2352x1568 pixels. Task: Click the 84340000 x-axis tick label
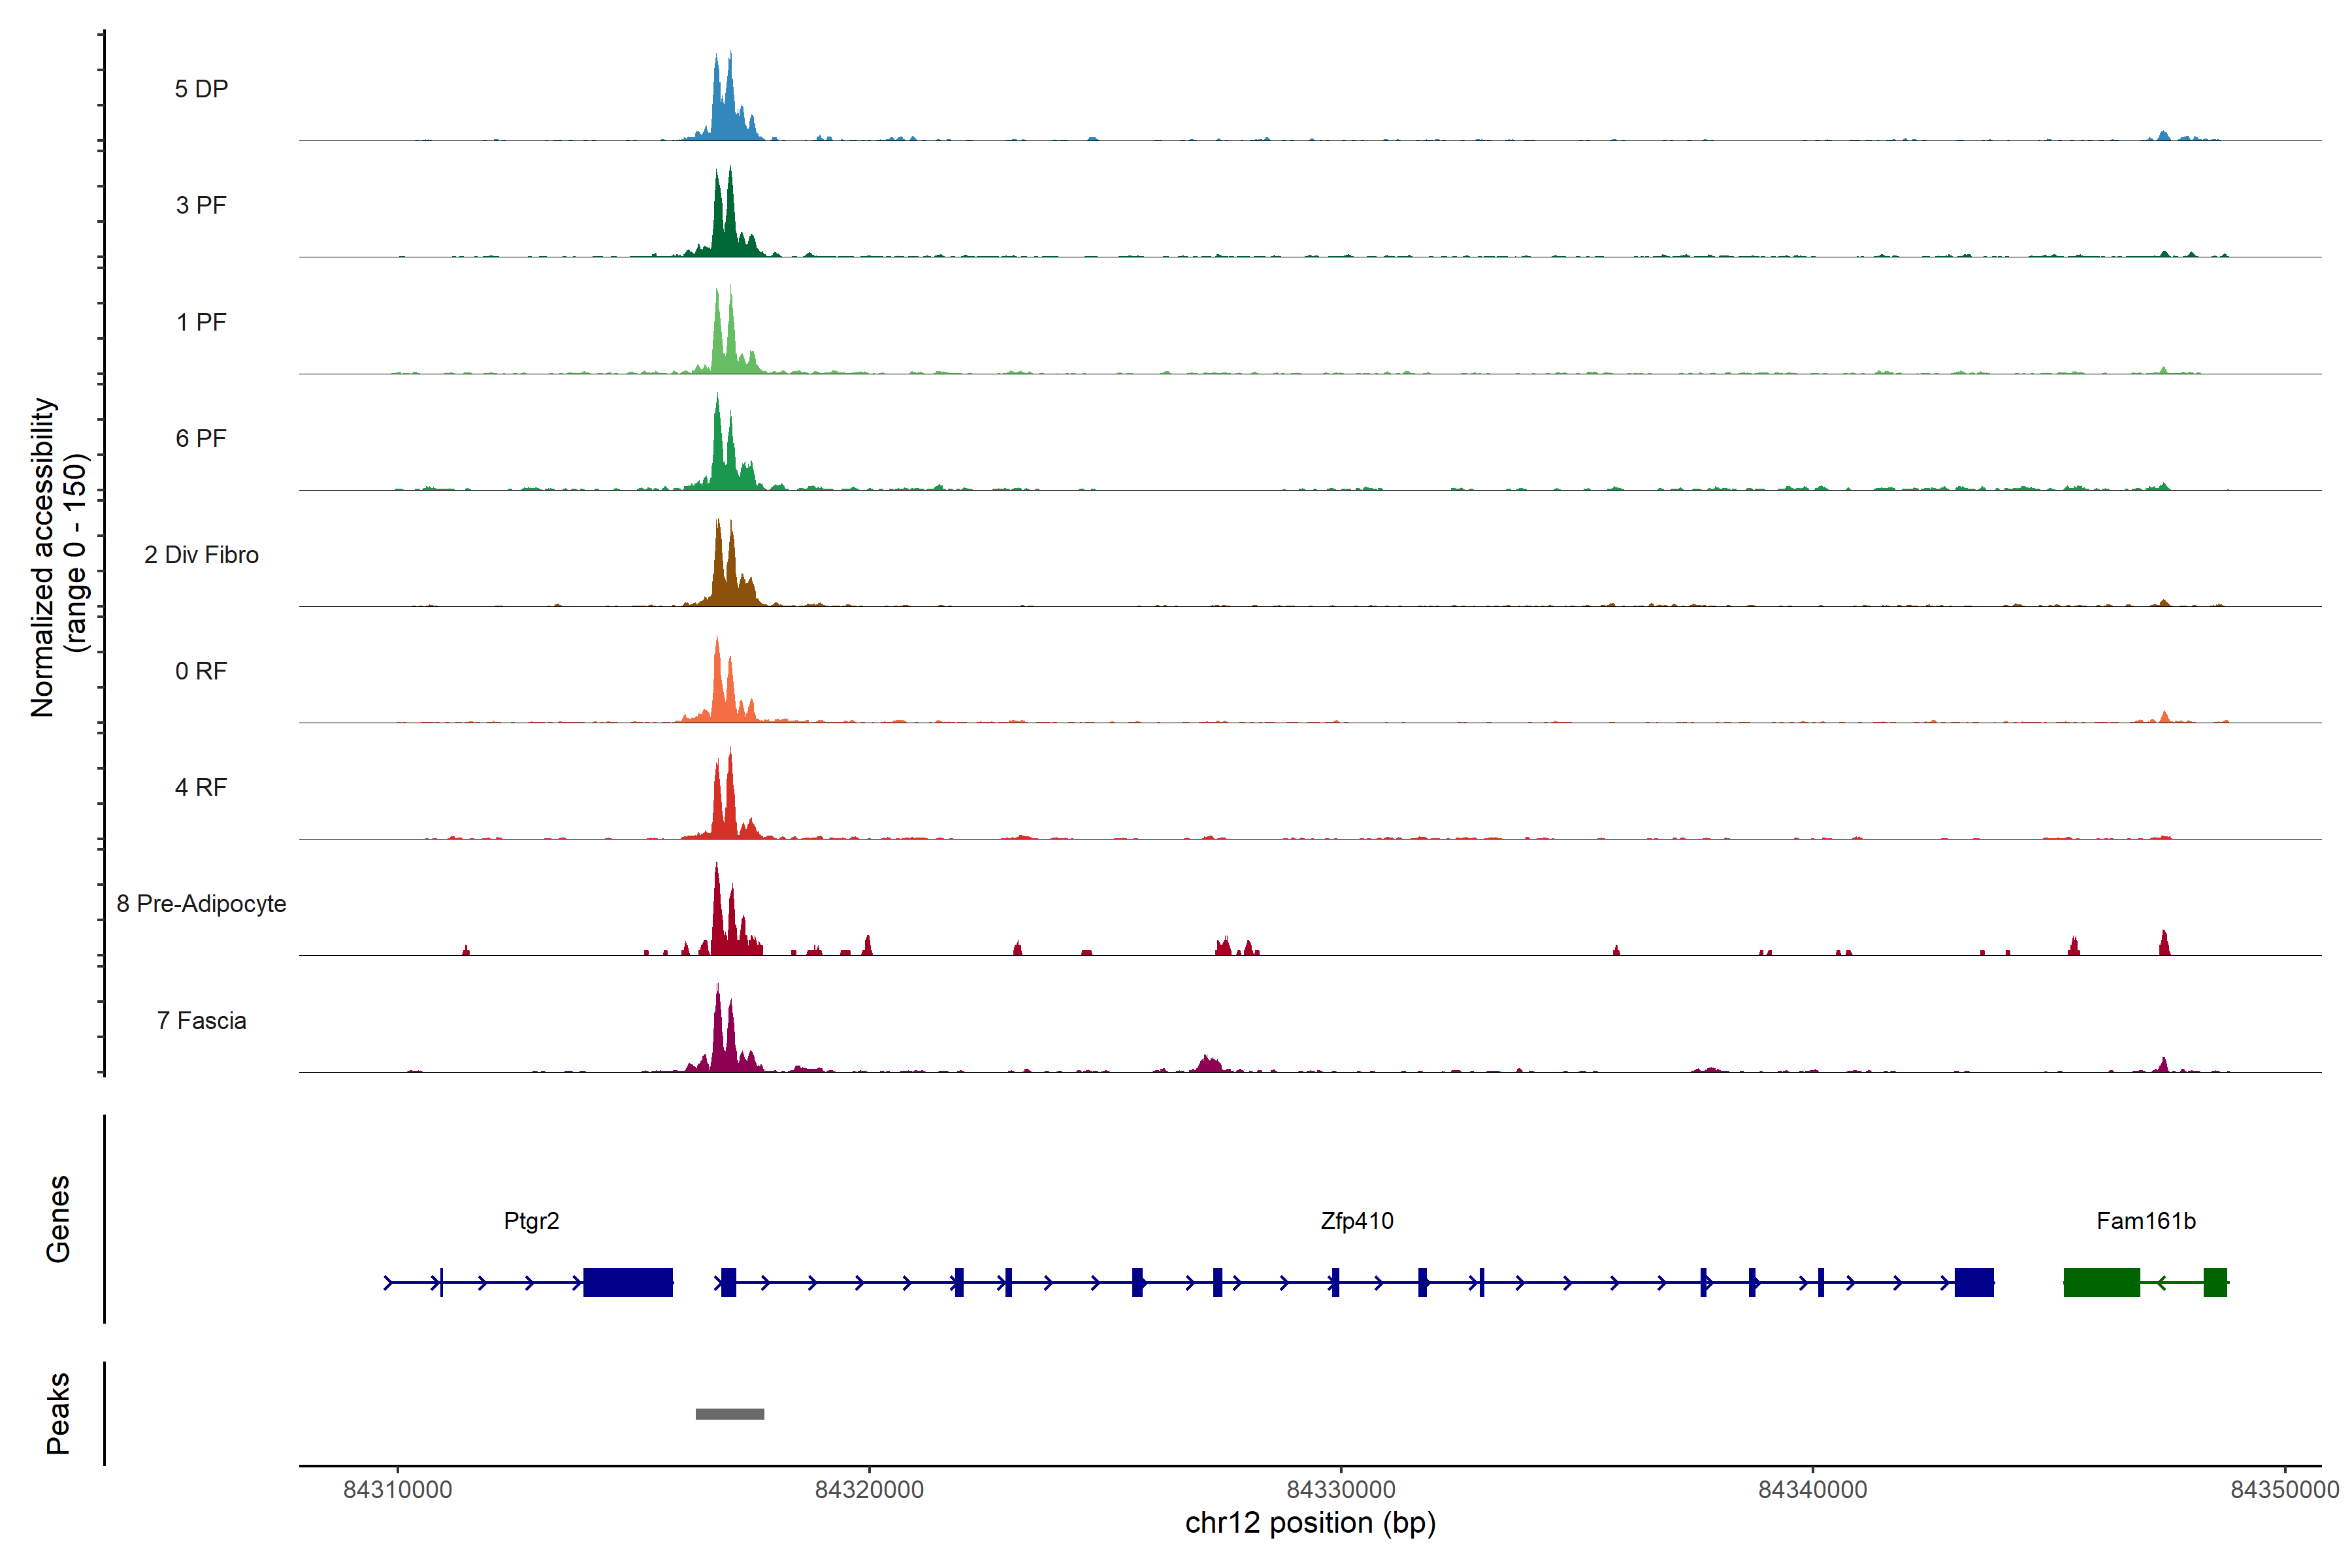tap(1812, 1489)
